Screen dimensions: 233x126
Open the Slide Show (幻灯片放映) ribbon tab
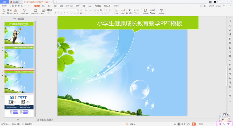[69, 6]
